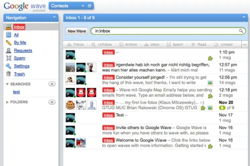The width and height of the screenshot is (250, 166).
Task: Click Archive in the wave toolbar
Action: point(128,44)
